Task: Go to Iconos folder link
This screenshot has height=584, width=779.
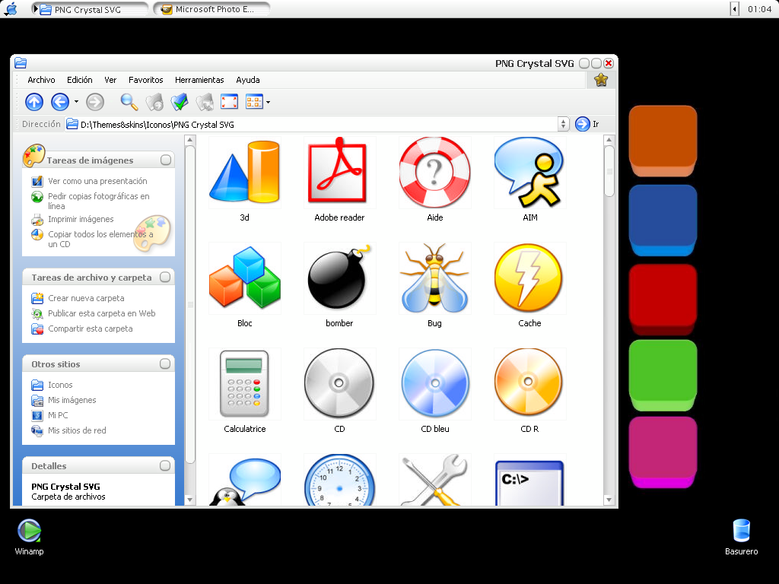Action: click(60, 385)
